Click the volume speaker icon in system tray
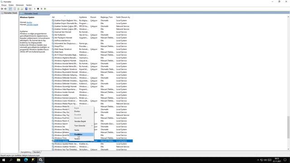 point(266,160)
